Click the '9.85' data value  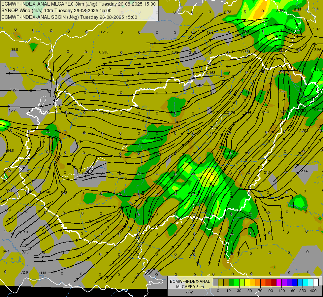pyautogui.click(x=298, y=10)
